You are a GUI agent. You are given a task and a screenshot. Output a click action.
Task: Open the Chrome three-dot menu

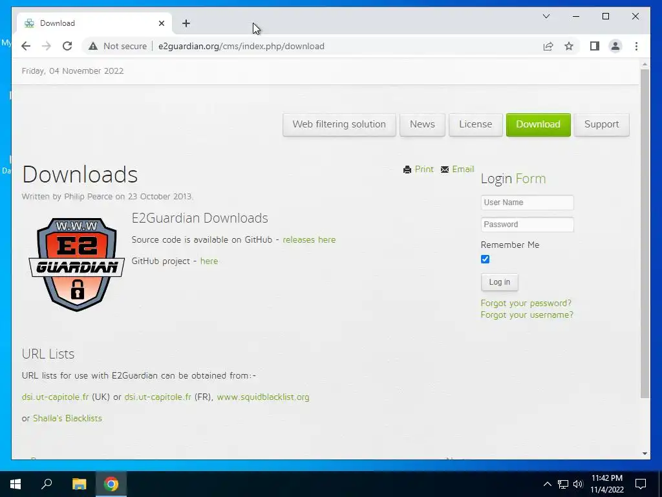click(636, 46)
